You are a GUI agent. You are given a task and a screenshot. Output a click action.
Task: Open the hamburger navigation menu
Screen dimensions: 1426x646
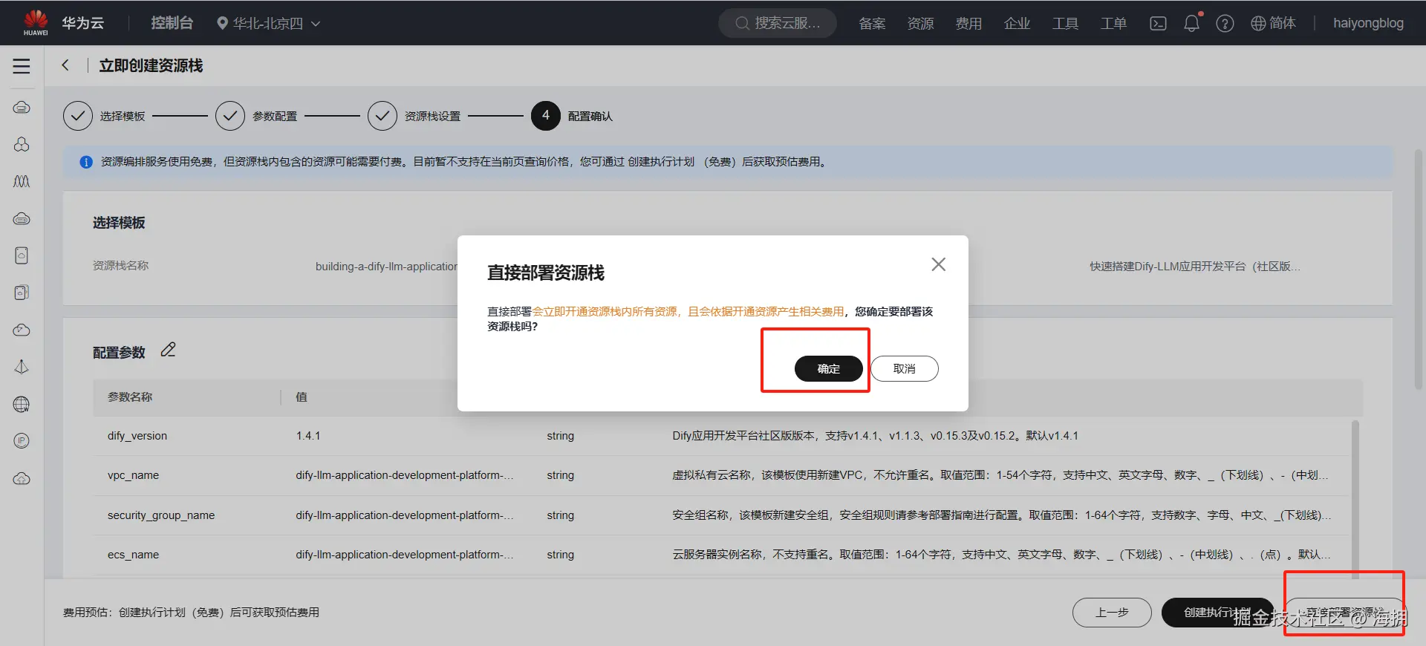(22, 66)
